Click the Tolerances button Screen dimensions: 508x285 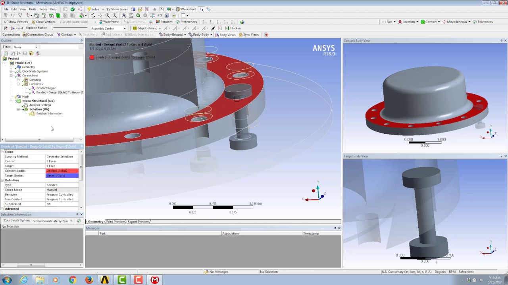[x=483, y=22]
